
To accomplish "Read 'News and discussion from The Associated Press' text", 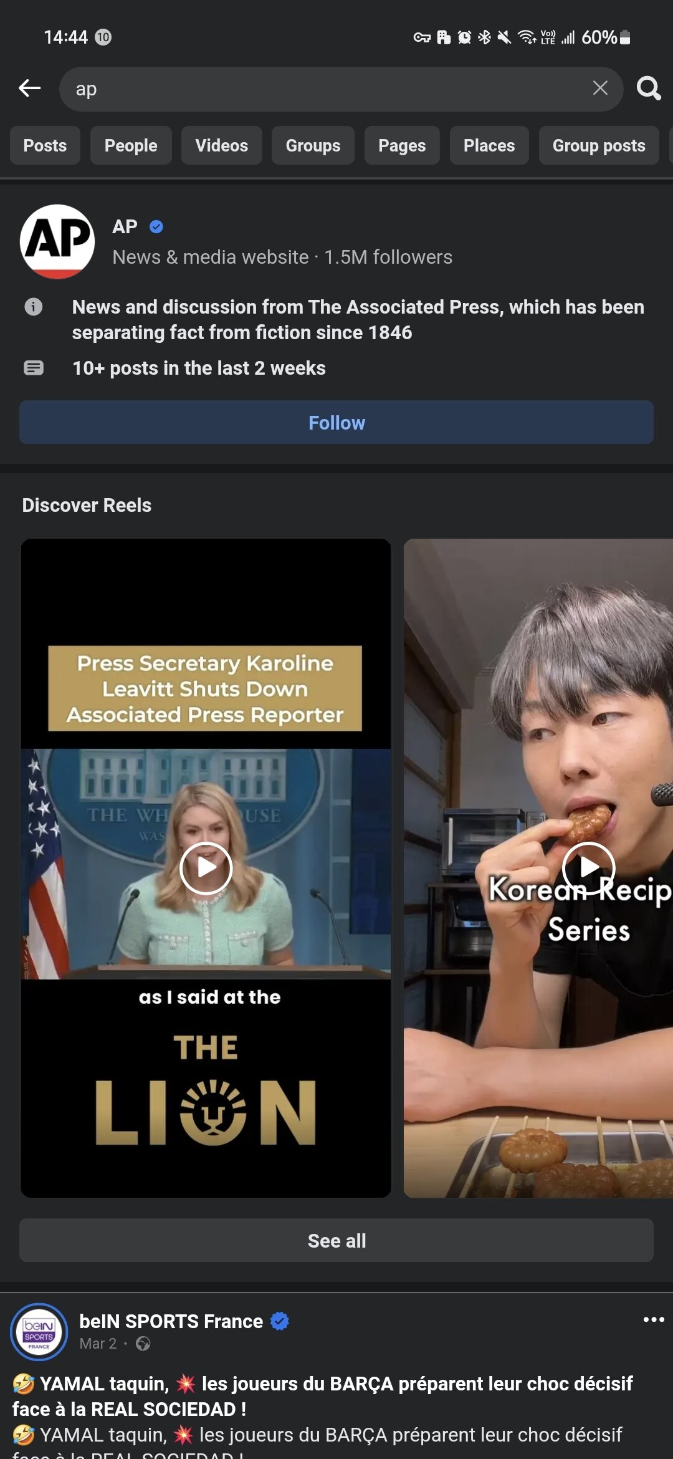I will (358, 319).
